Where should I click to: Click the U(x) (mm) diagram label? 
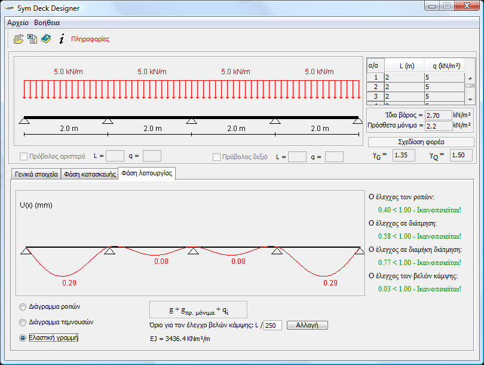pos(36,205)
